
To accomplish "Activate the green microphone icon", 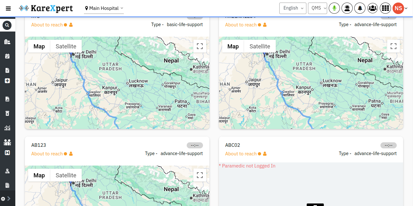I will [x=334, y=8].
